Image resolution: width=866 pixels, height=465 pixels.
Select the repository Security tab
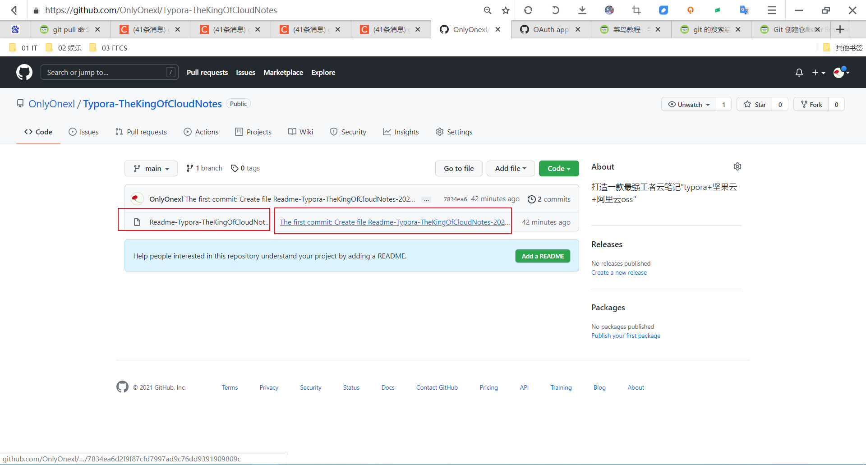click(348, 132)
